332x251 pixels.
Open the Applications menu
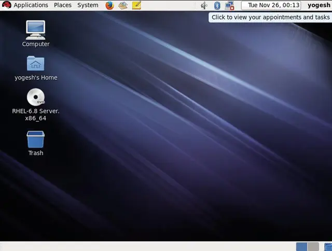[x=30, y=5]
